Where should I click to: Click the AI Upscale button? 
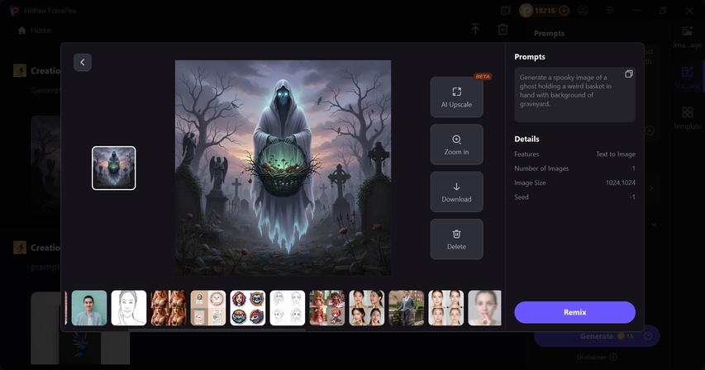coord(456,97)
